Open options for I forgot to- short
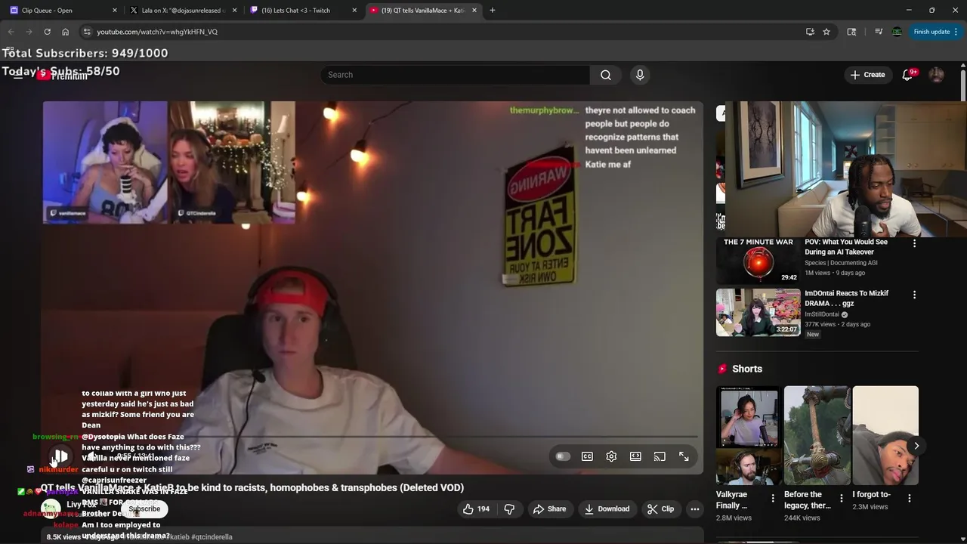This screenshot has height=544, width=967. click(909, 499)
